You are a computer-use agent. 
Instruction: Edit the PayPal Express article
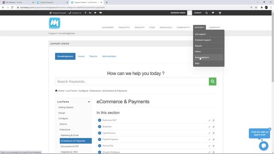(x=209, y=139)
